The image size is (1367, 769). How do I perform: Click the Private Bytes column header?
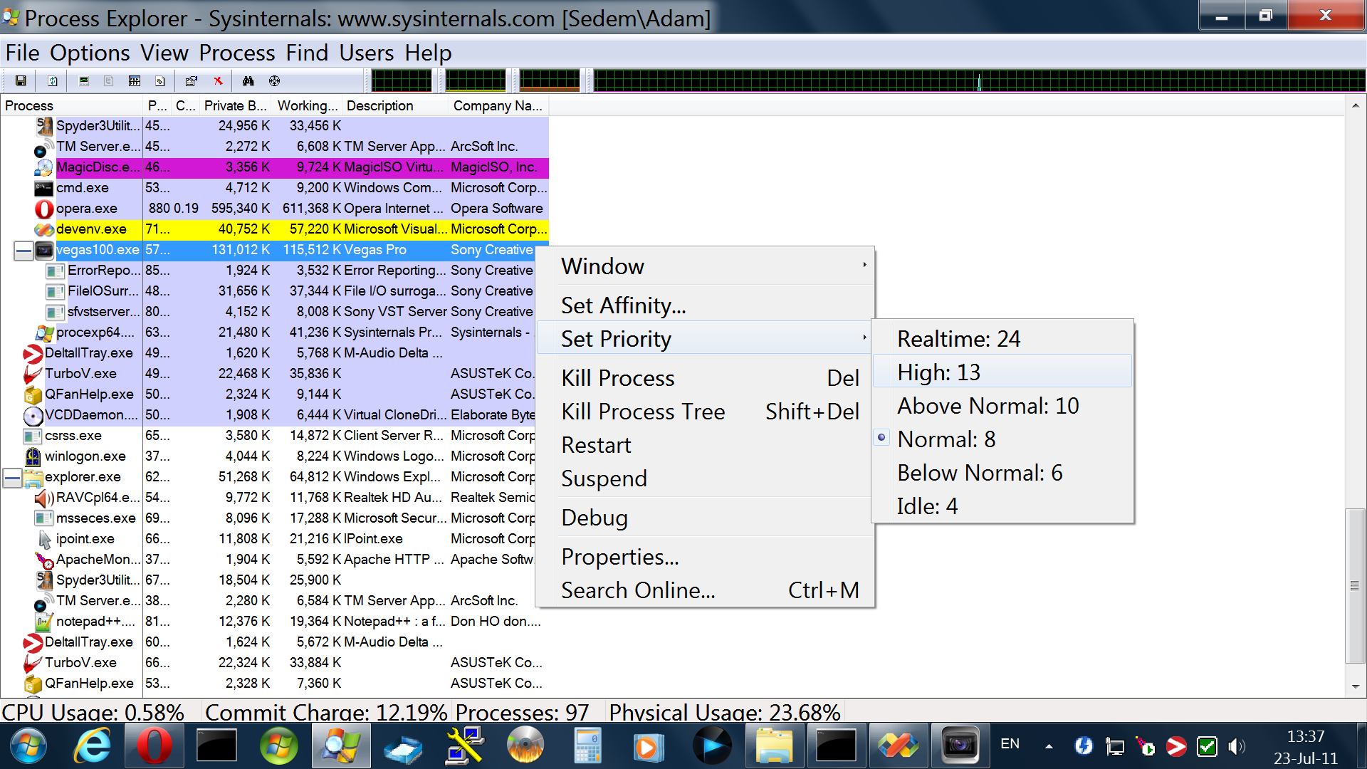(235, 106)
